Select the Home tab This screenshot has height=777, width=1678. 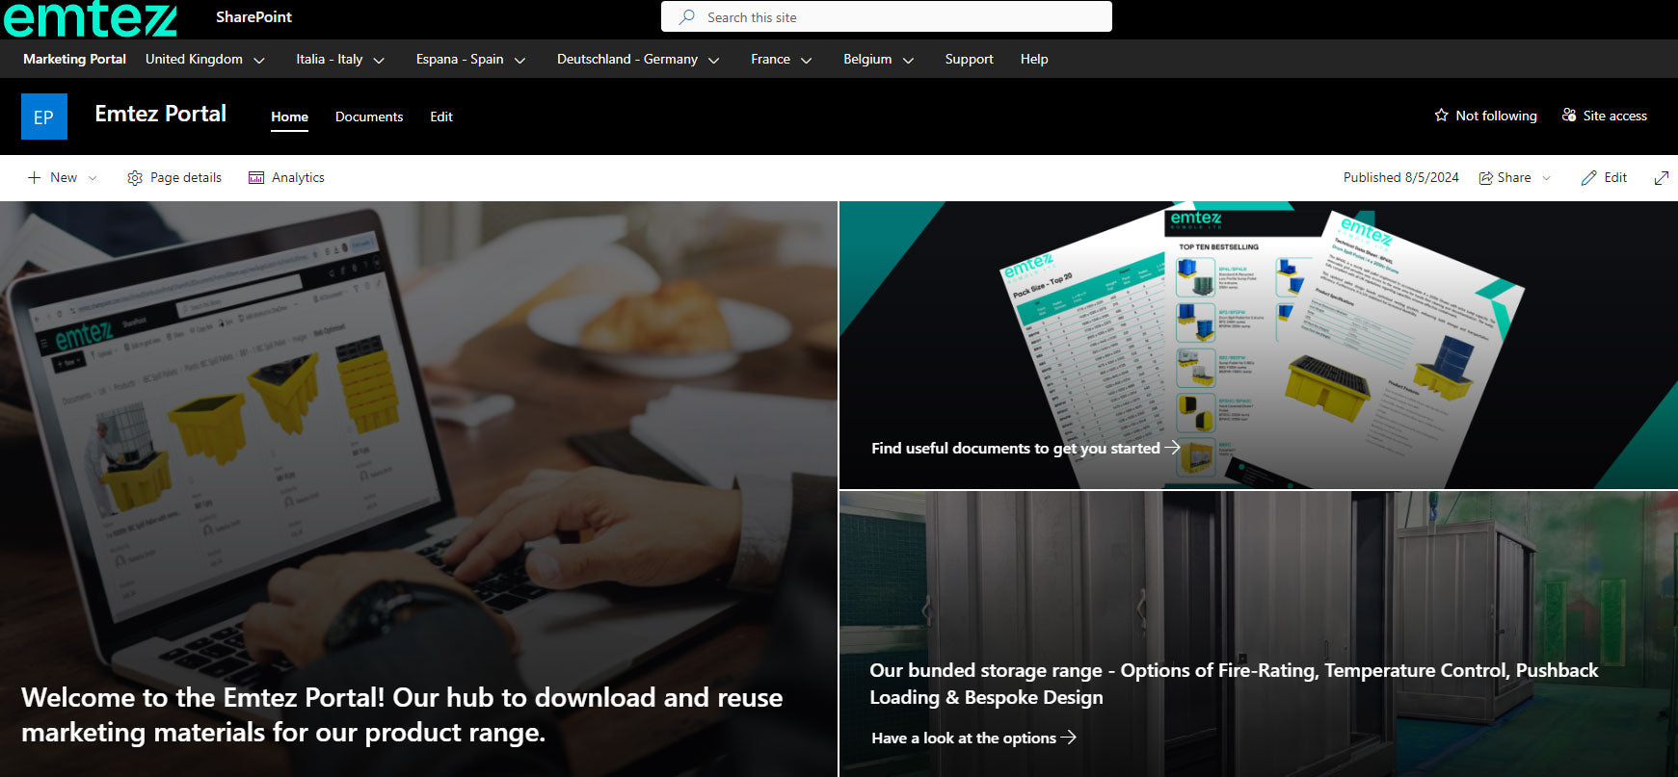click(289, 117)
